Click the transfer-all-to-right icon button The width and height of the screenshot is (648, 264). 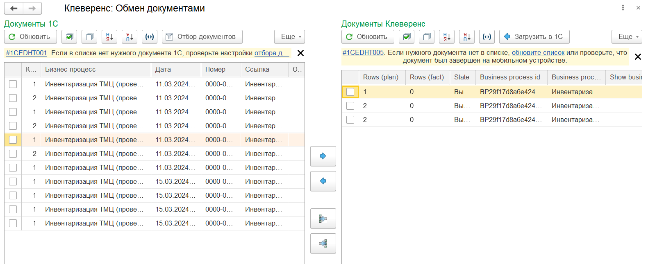323,219
